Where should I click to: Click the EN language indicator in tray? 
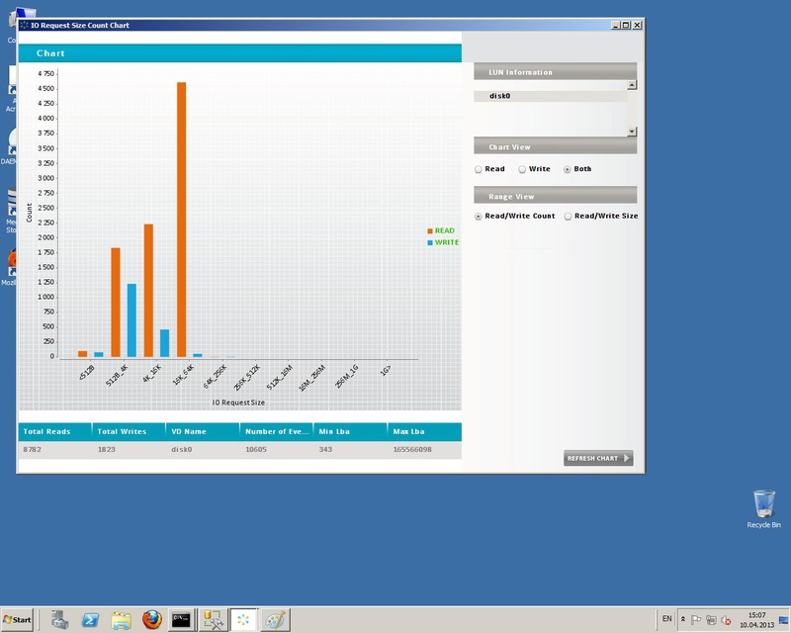(x=666, y=619)
